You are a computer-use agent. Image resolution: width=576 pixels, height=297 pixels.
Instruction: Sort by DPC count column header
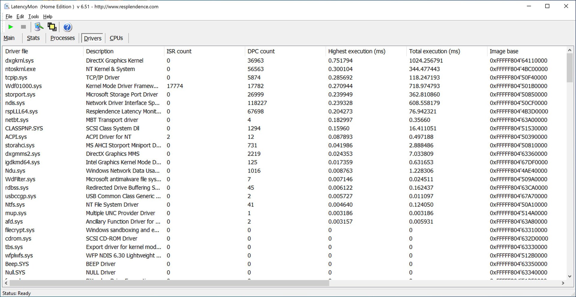click(261, 51)
